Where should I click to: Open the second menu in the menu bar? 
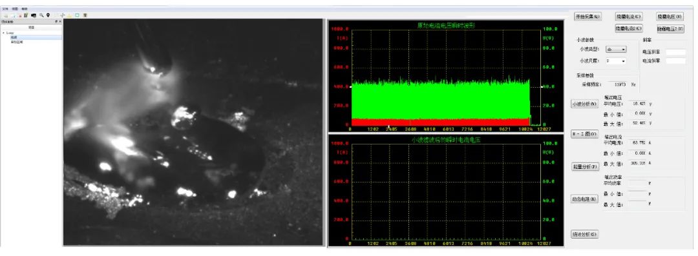tap(15, 9)
